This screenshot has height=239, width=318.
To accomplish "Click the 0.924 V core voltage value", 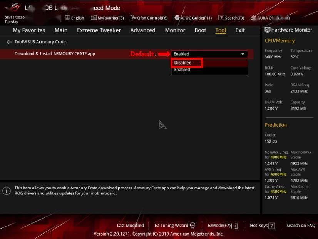I will (x=297, y=74).
